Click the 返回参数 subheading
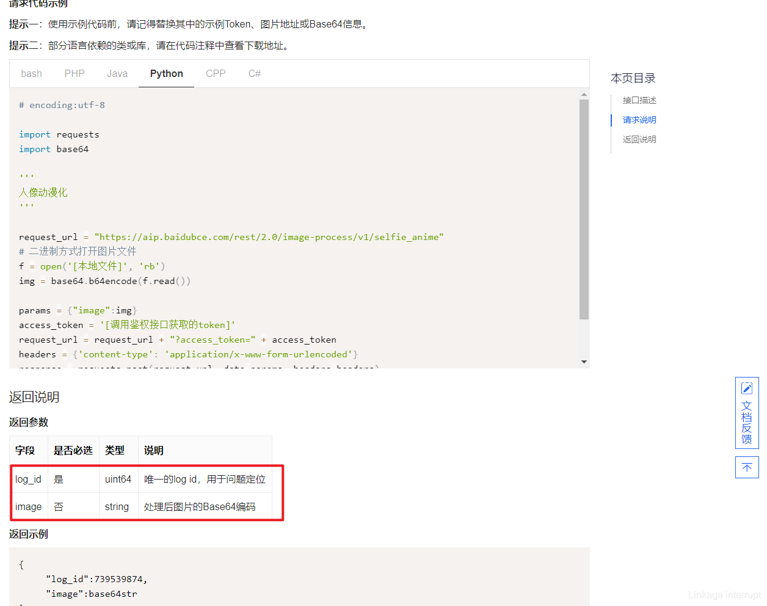 29,422
